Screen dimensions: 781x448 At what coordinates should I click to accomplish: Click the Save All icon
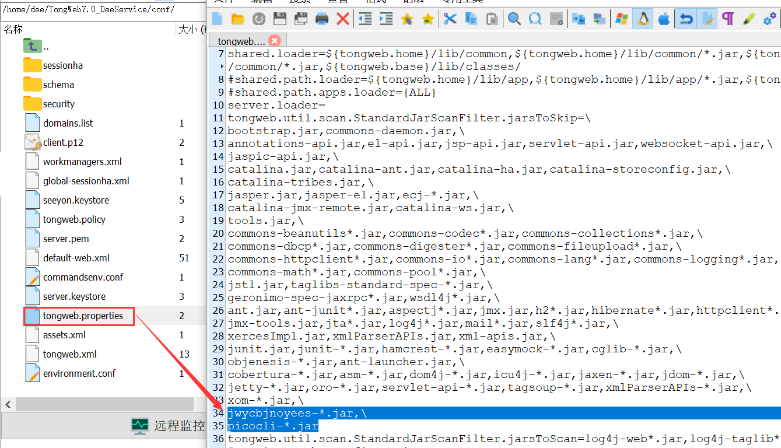click(301, 19)
